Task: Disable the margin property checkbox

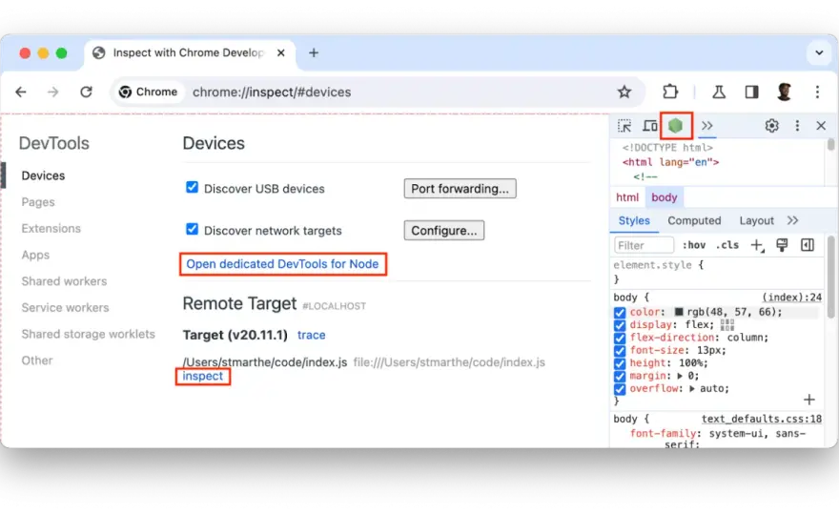Action: [620, 377]
